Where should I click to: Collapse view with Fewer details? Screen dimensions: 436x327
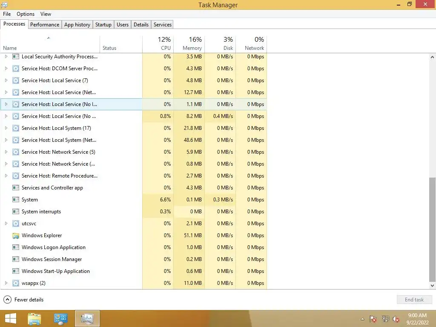pos(23,300)
